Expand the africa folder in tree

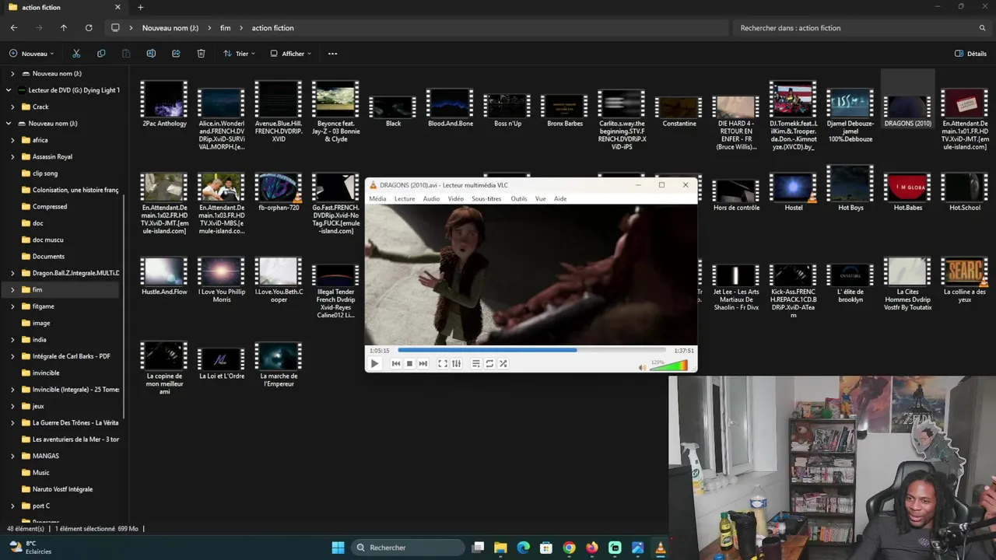(x=12, y=140)
